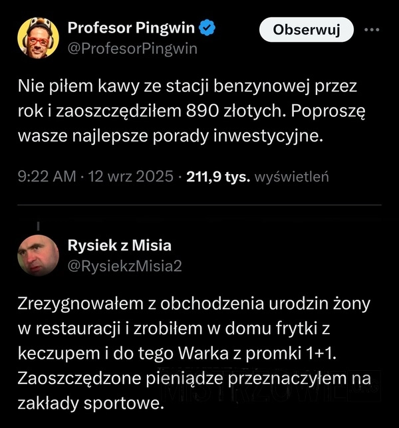Open Rysiek z Misia's avatar photo
Viewport: 399px width, 428px height.
pos(38,256)
